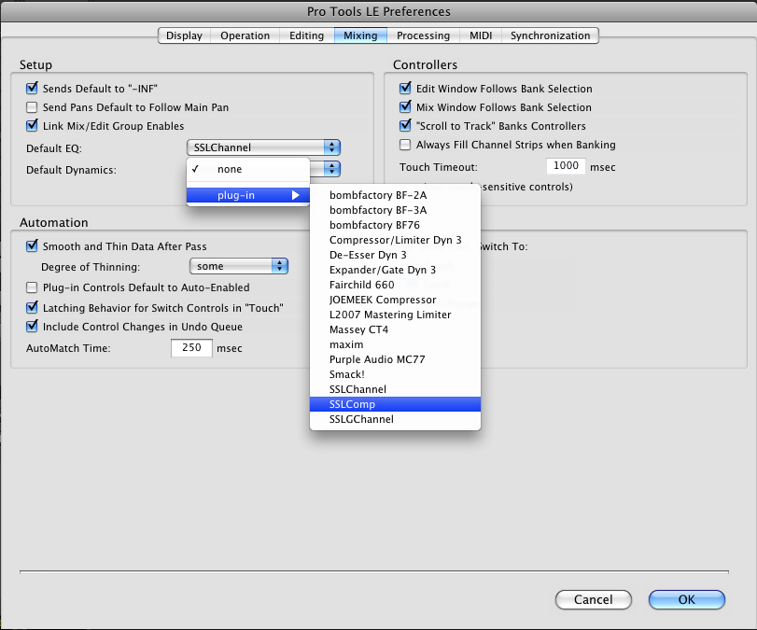Go to the Editing tab
The image size is (757, 630).
click(306, 35)
